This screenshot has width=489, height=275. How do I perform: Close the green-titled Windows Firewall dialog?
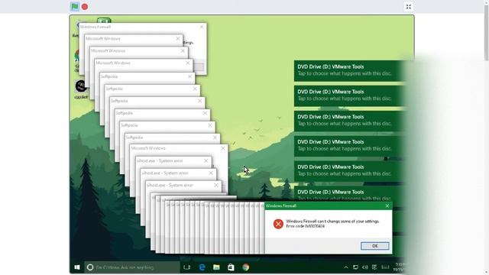pos(387,205)
